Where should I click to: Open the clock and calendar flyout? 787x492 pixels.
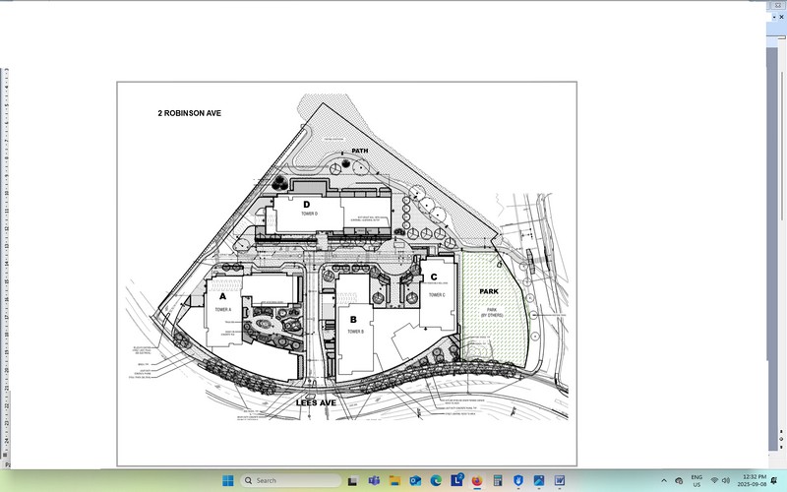coord(754,480)
